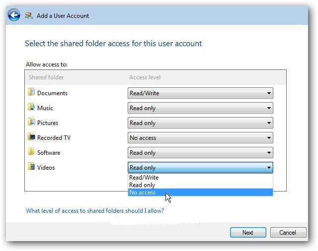Open 'What level of access' help link

tap(95, 211)
